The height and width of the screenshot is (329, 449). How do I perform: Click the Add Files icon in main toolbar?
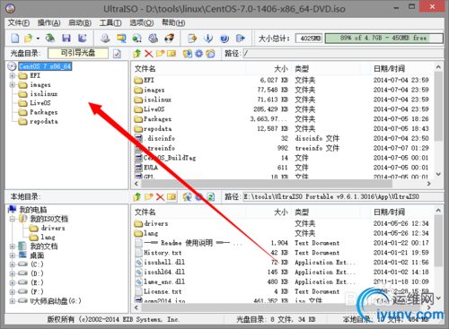tap(192, 38)
